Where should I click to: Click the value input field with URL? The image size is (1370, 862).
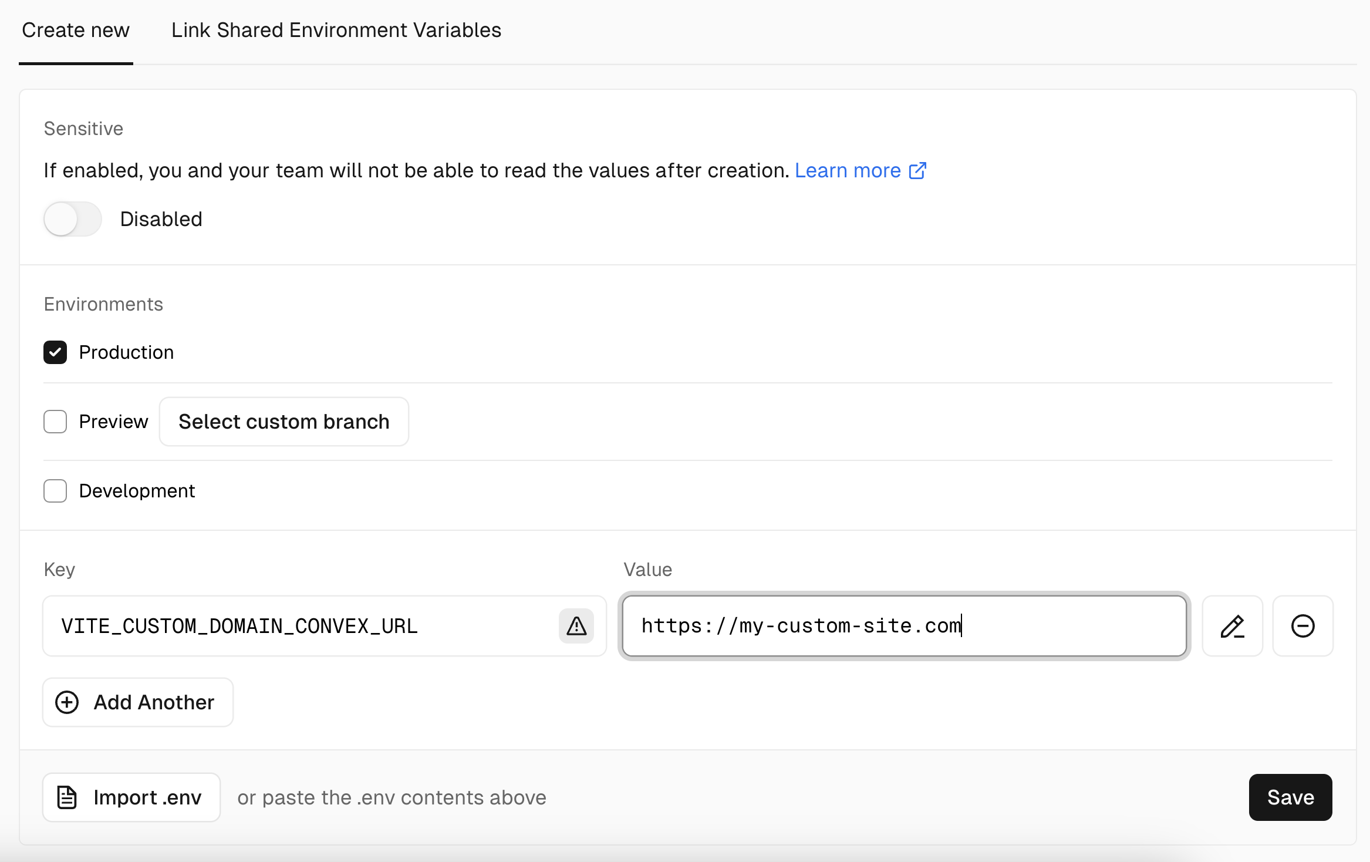(x=905, y=625)
